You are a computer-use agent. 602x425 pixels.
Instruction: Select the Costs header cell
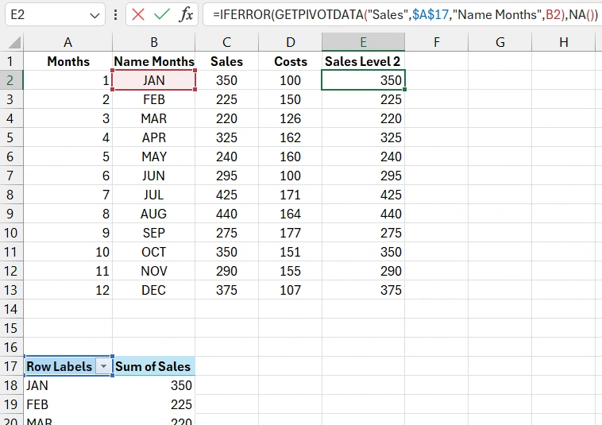[291, 61]
